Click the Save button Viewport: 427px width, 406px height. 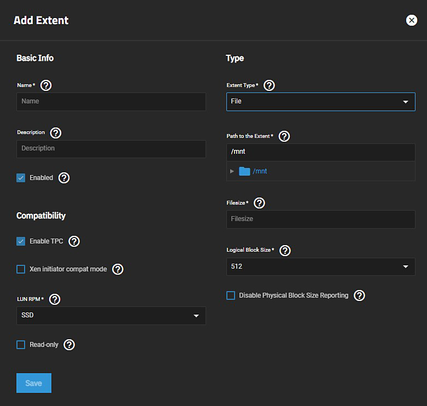(x=34, y=383)
